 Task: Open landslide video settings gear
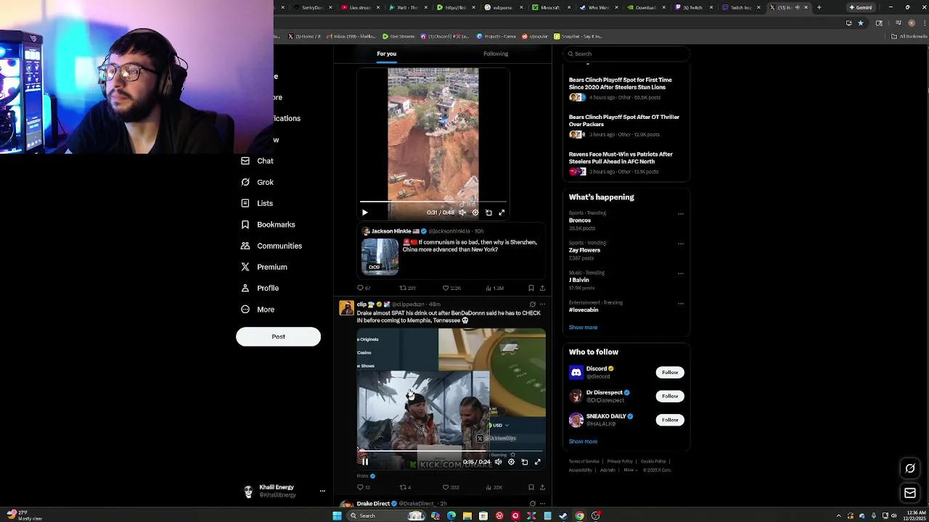[x=475, y=212]
